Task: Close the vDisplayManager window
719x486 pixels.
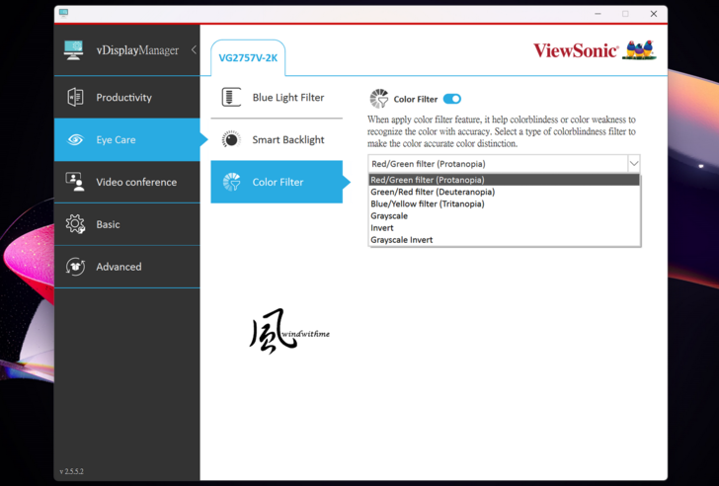Action: click(654, 14)
